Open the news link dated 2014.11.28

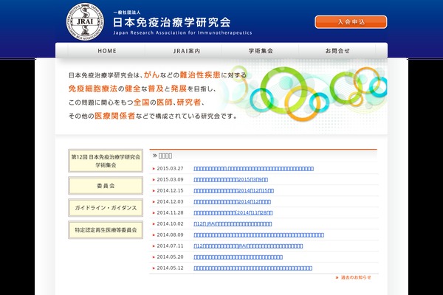click(x=233, y=212)
